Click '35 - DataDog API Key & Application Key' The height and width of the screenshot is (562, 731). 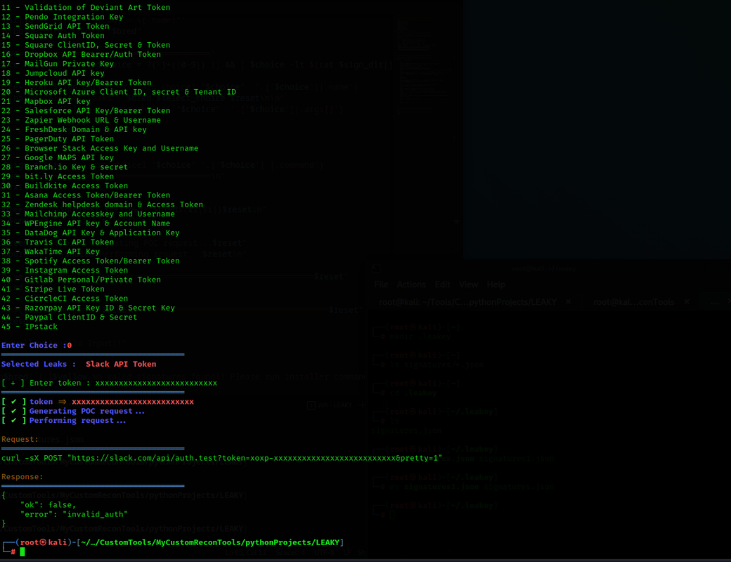pos(91,233)
